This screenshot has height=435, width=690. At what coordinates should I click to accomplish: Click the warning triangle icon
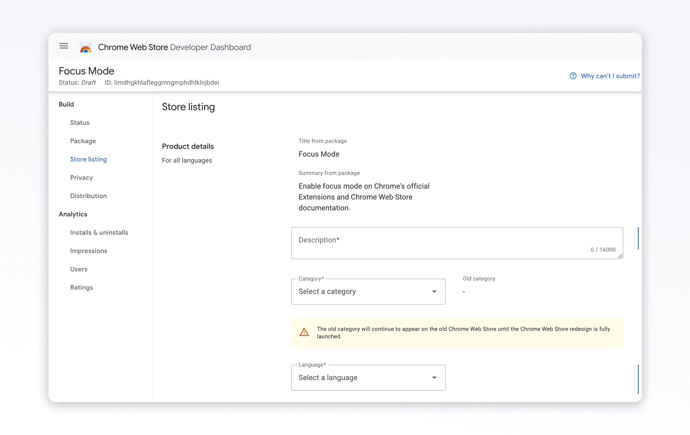304,332
